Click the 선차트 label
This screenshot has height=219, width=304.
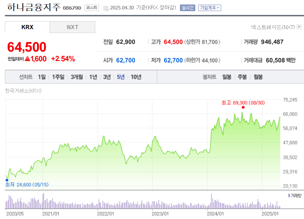(x=26, y=77)
